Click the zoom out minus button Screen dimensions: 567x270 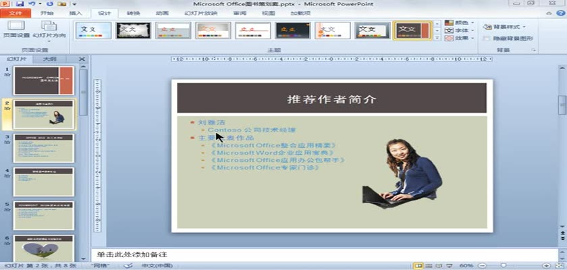(x=481, y=266)
